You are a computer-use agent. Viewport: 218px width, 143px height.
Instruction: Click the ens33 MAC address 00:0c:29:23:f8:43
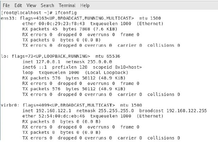tap(62, 24)
